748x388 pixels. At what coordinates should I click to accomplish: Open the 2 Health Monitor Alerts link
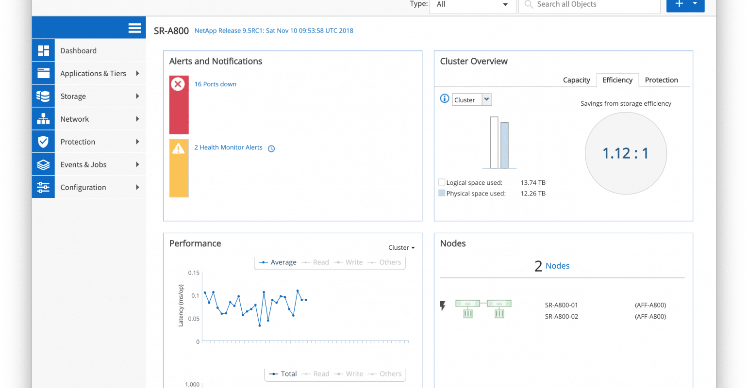(x=228, y=147)
